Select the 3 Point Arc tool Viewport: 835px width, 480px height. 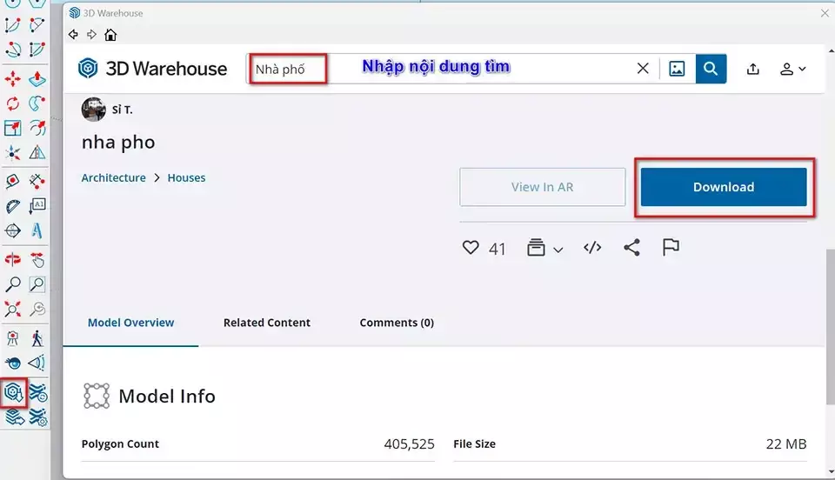click(13, 50)
